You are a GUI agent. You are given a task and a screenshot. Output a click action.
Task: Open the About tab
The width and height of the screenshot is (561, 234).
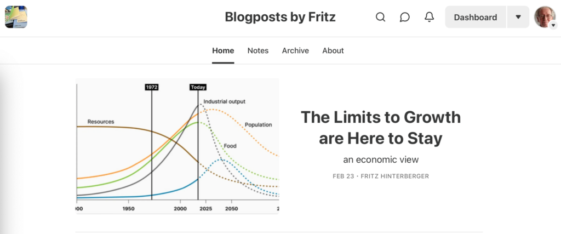click(x=333, y=50)
